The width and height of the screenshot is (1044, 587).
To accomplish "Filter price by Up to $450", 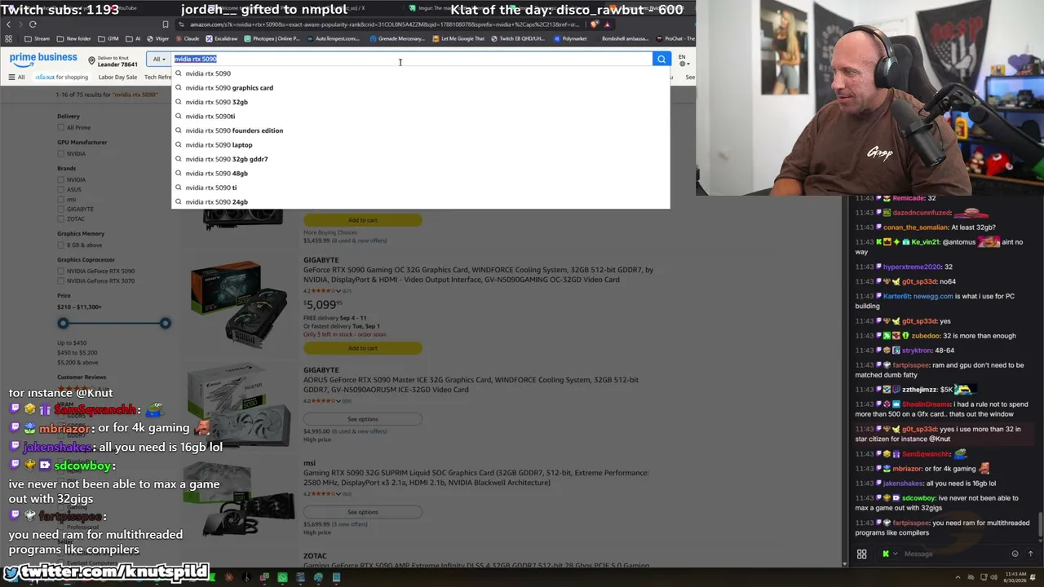I will coord(72,343).
